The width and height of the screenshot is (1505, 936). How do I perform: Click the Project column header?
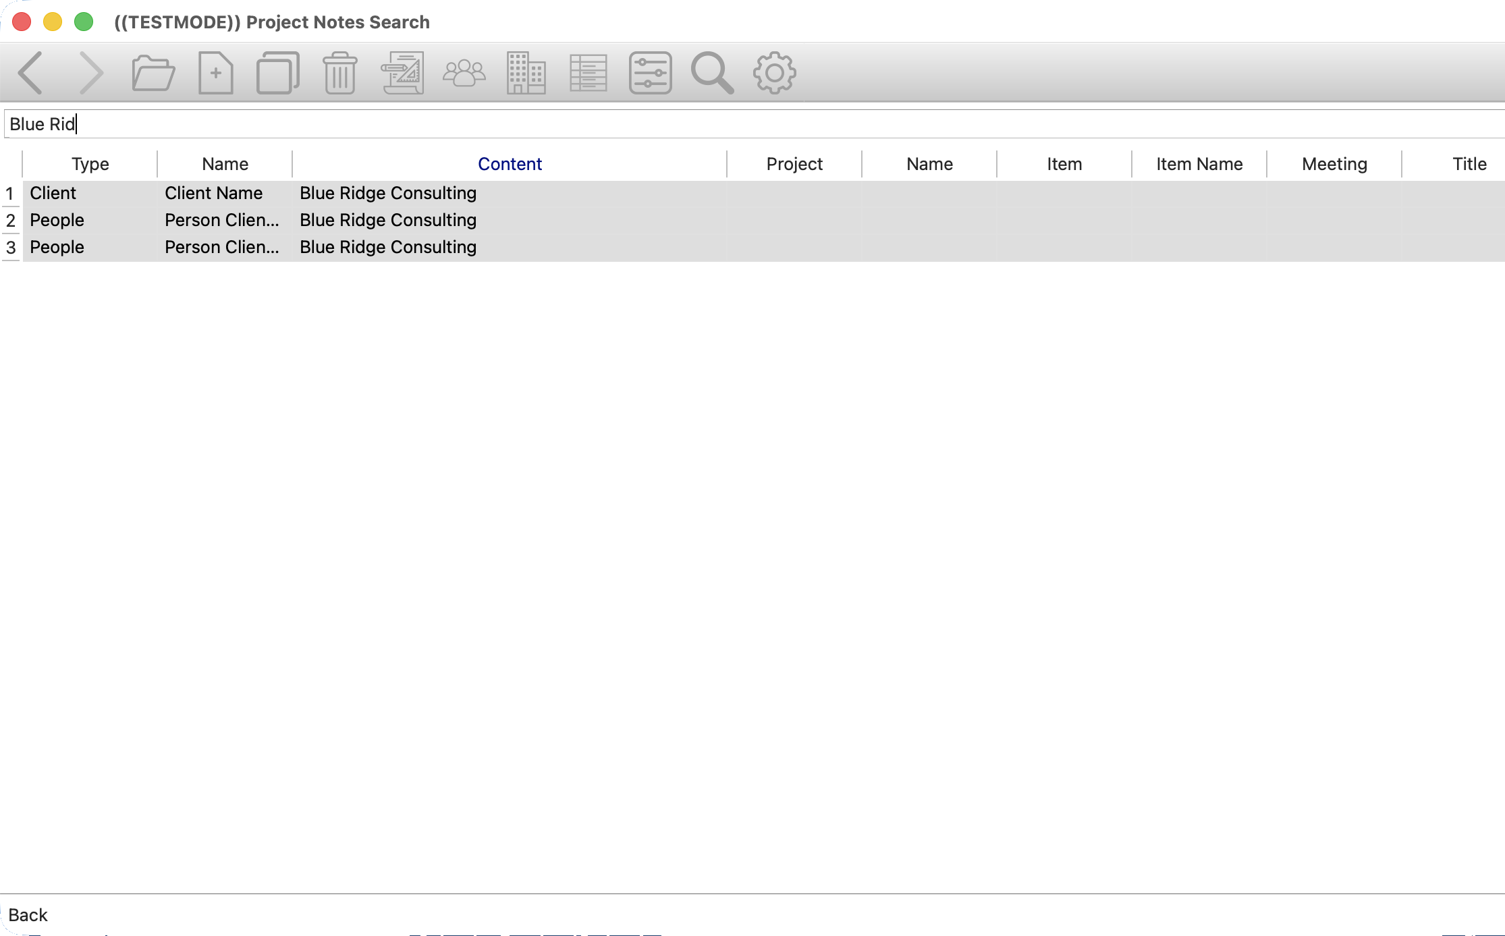pos(794,164)
